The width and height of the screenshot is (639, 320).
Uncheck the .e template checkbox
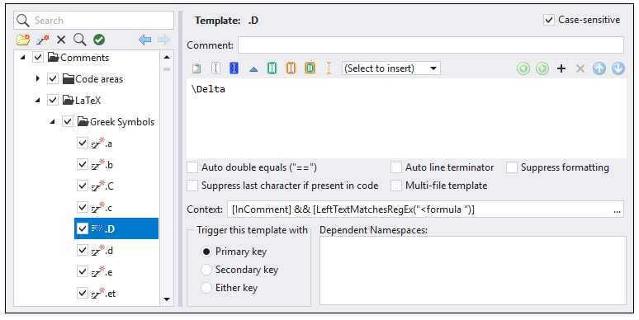coord(83,271)
